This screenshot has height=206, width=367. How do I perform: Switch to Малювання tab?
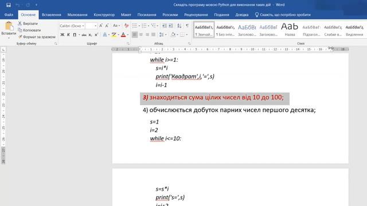(x=77, y=15)
